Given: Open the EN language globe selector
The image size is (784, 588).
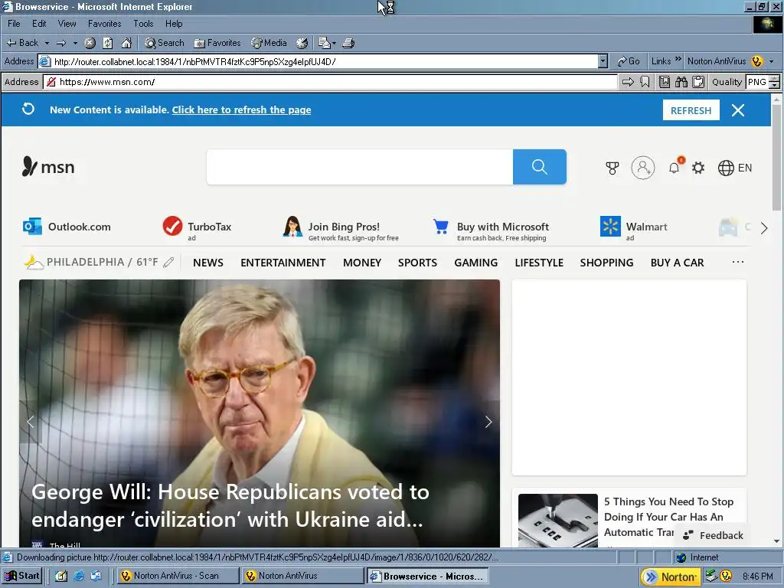Looking at the screenshot, I should point(734,168).
